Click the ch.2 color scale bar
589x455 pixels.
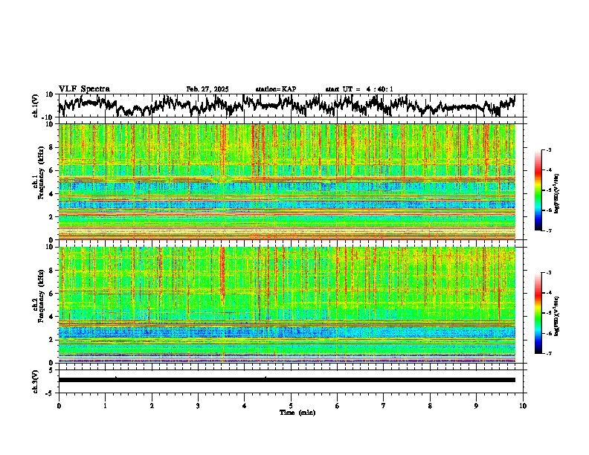(x=538, y=313)
